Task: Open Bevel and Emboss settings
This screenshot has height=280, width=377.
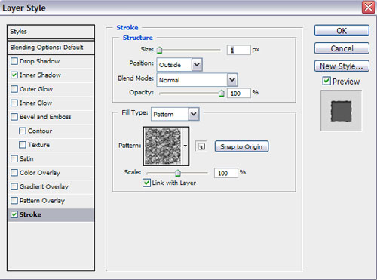Action: pyautogui.click(x=45, y=117)
